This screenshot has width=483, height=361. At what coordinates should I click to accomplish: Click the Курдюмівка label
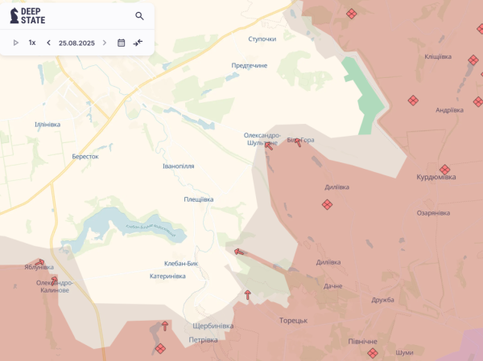coord(436,177)
